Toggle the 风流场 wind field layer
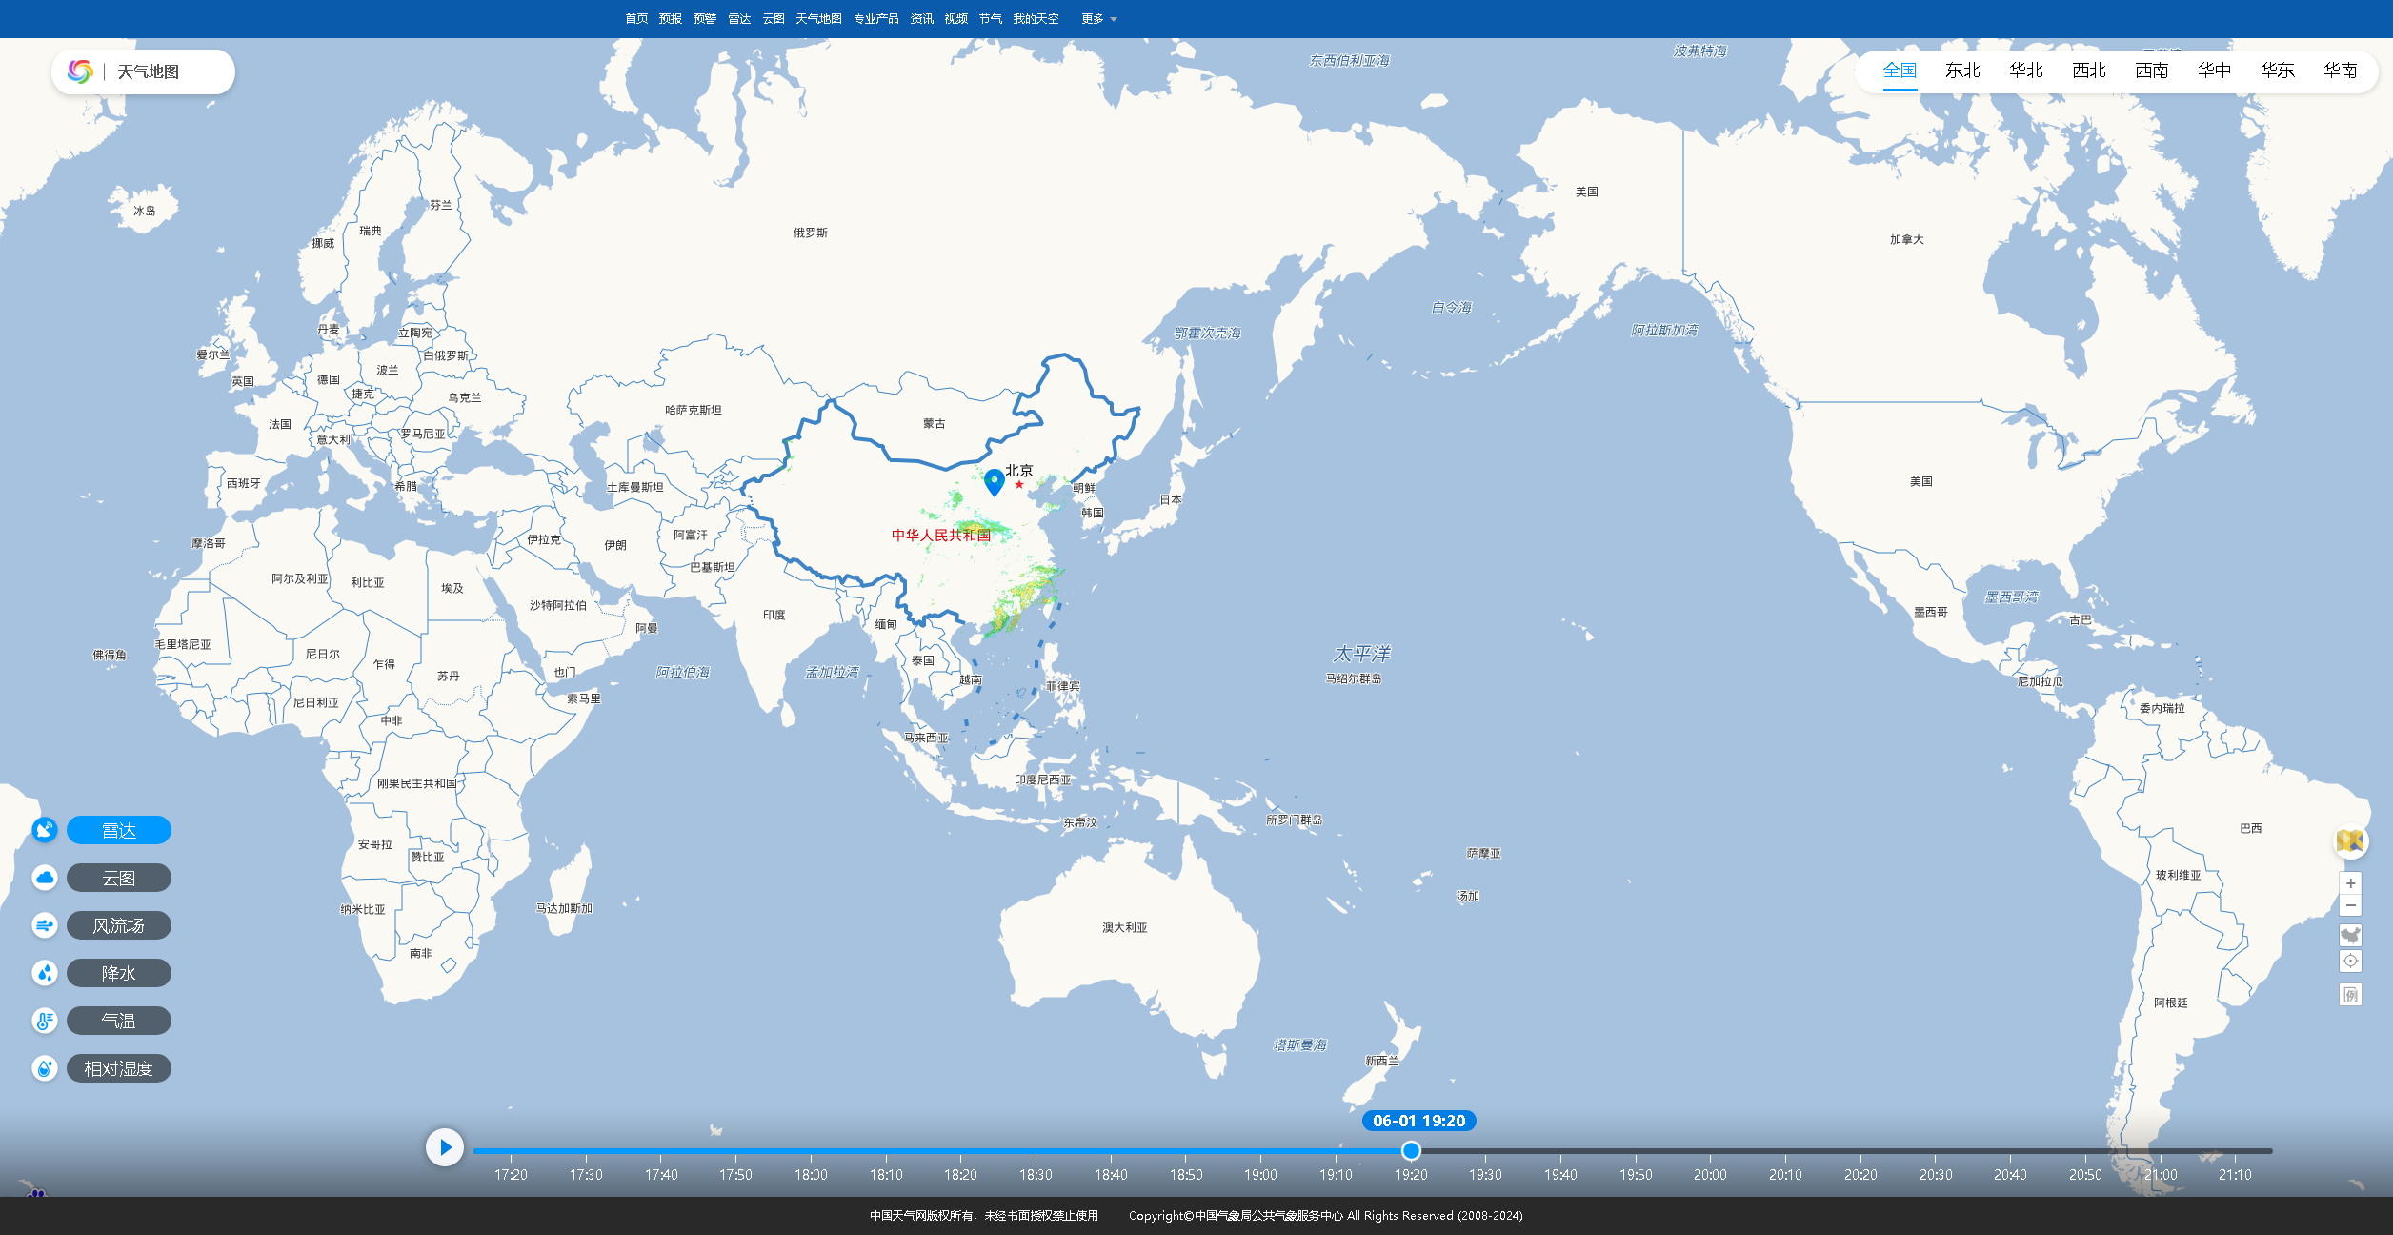The image size is (2393, 1235). coord(119,925)
